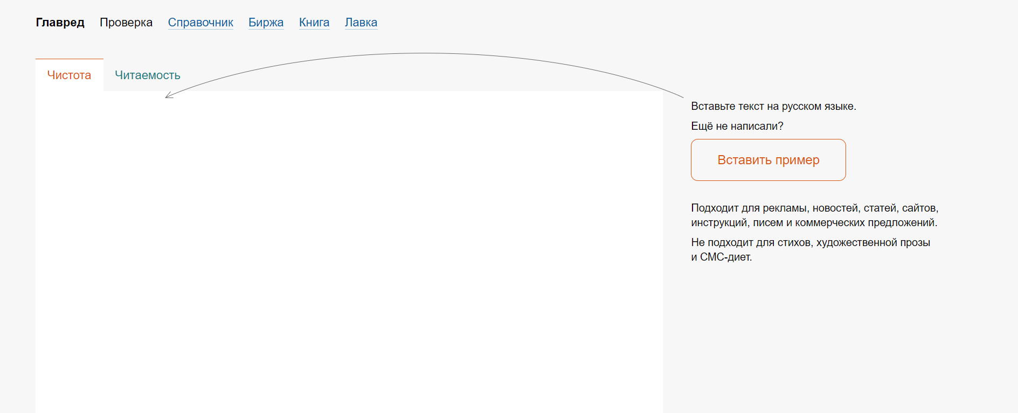Click the 'Не подходит для стихов' line
Image resolution: width=1018 pixels, height=413 pixels.
click(811, 242)
